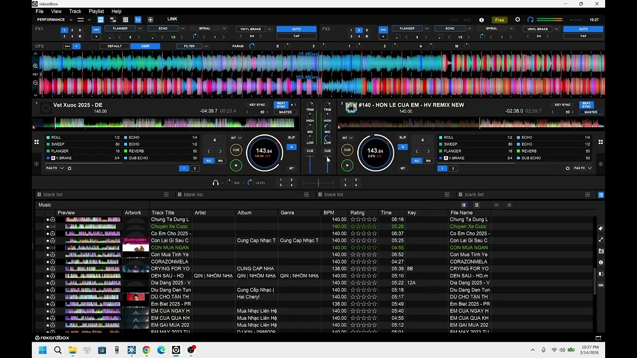637x358 pixels.
Task: Open deck 1 INT tempo range dropdown
Action: (x=236, y=138)
